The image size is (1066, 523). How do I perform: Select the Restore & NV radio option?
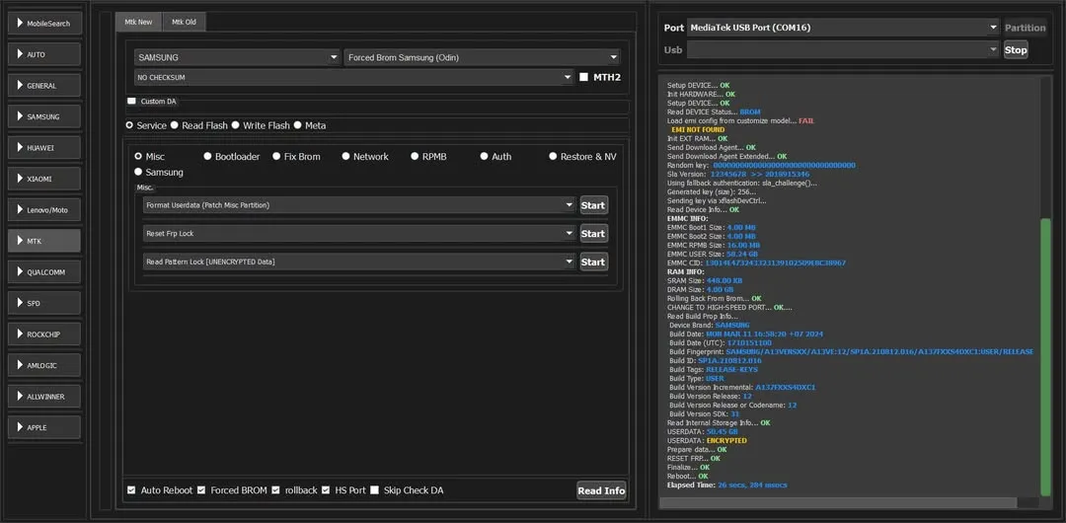(x=554, y=157)
